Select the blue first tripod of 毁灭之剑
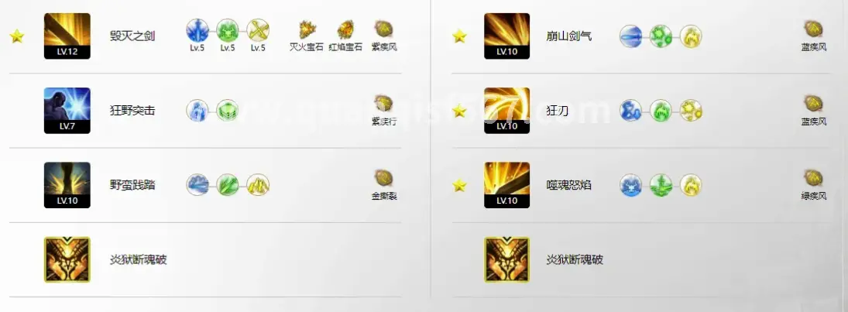The height and width of the screenshot is (312, 848). [x=197, y=30]
